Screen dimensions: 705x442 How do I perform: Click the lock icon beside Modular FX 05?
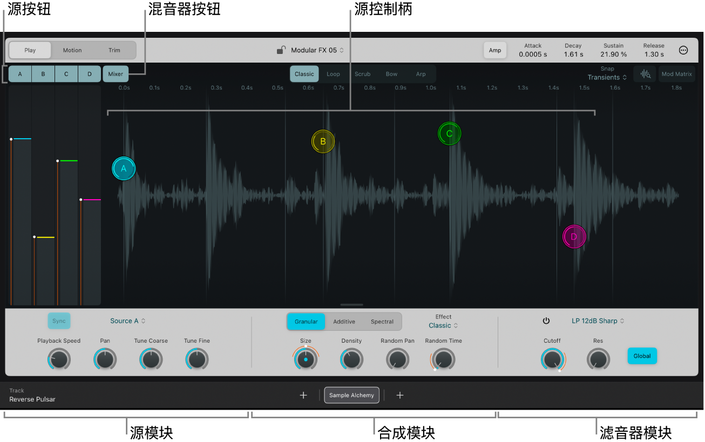(281, 50)
